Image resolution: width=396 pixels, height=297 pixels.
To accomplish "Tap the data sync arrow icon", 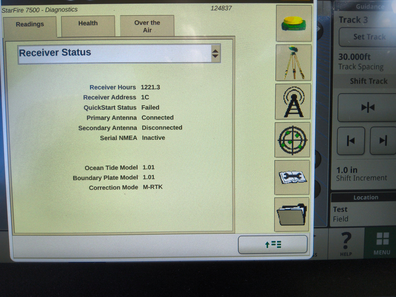I will (x=272, y=245).
